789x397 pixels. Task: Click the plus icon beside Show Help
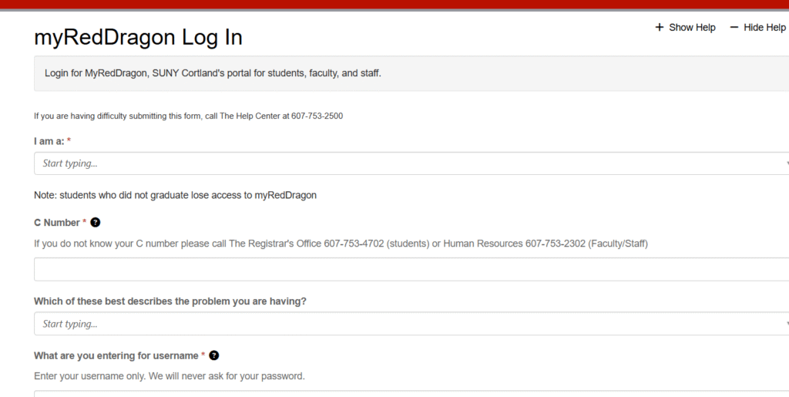click(660, 27)
